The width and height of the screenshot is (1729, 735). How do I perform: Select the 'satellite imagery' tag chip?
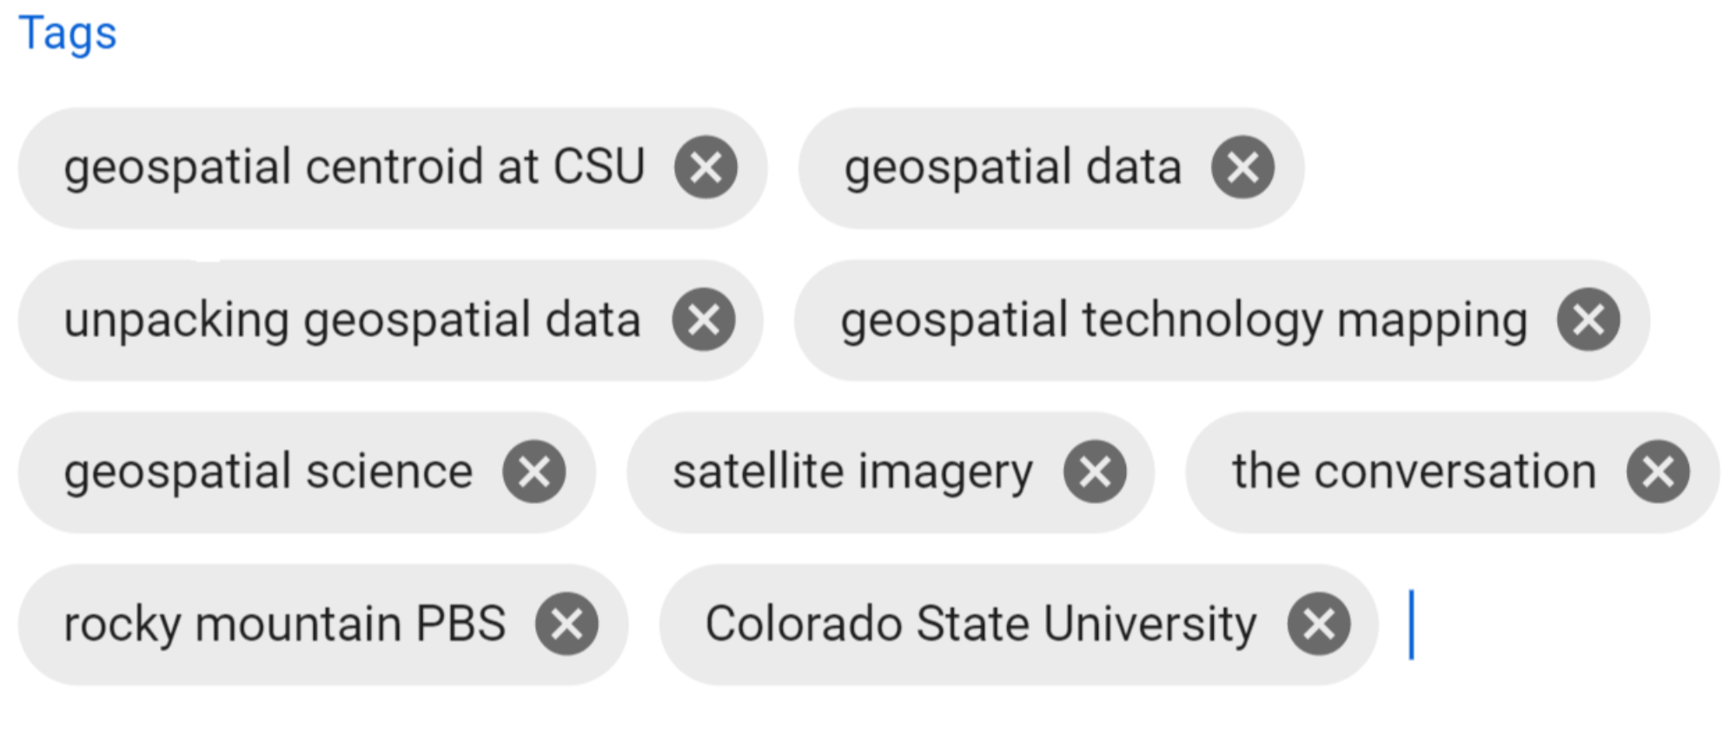click(852, 472)
